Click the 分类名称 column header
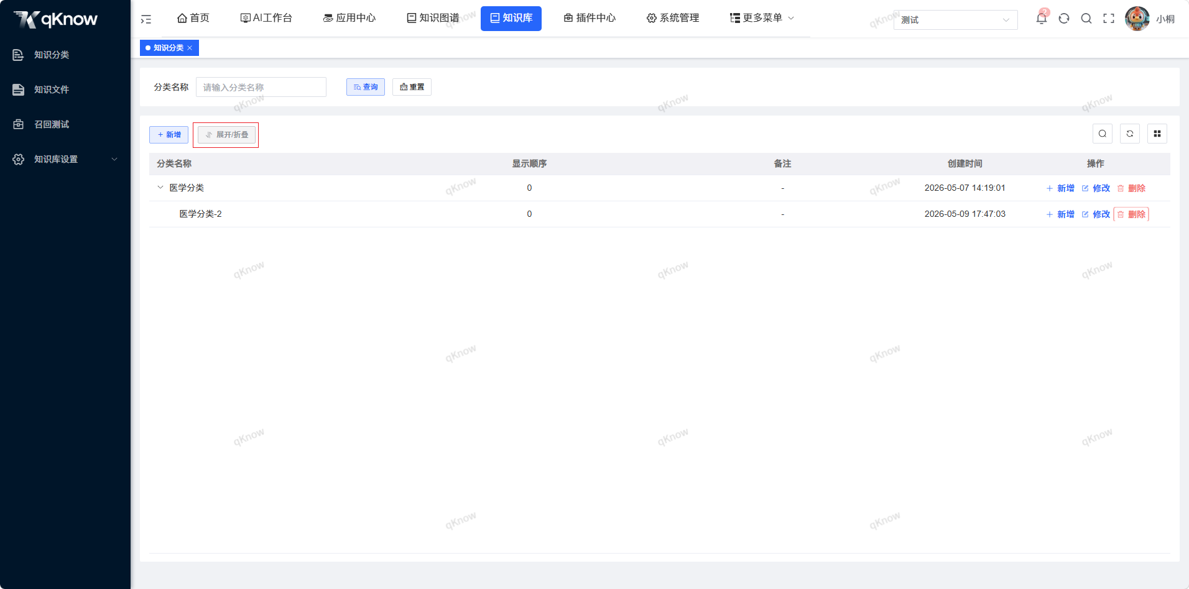Image resolution: width=1189 pixels, height=589 pixels. pyautogui.click(x=174, y=163)
